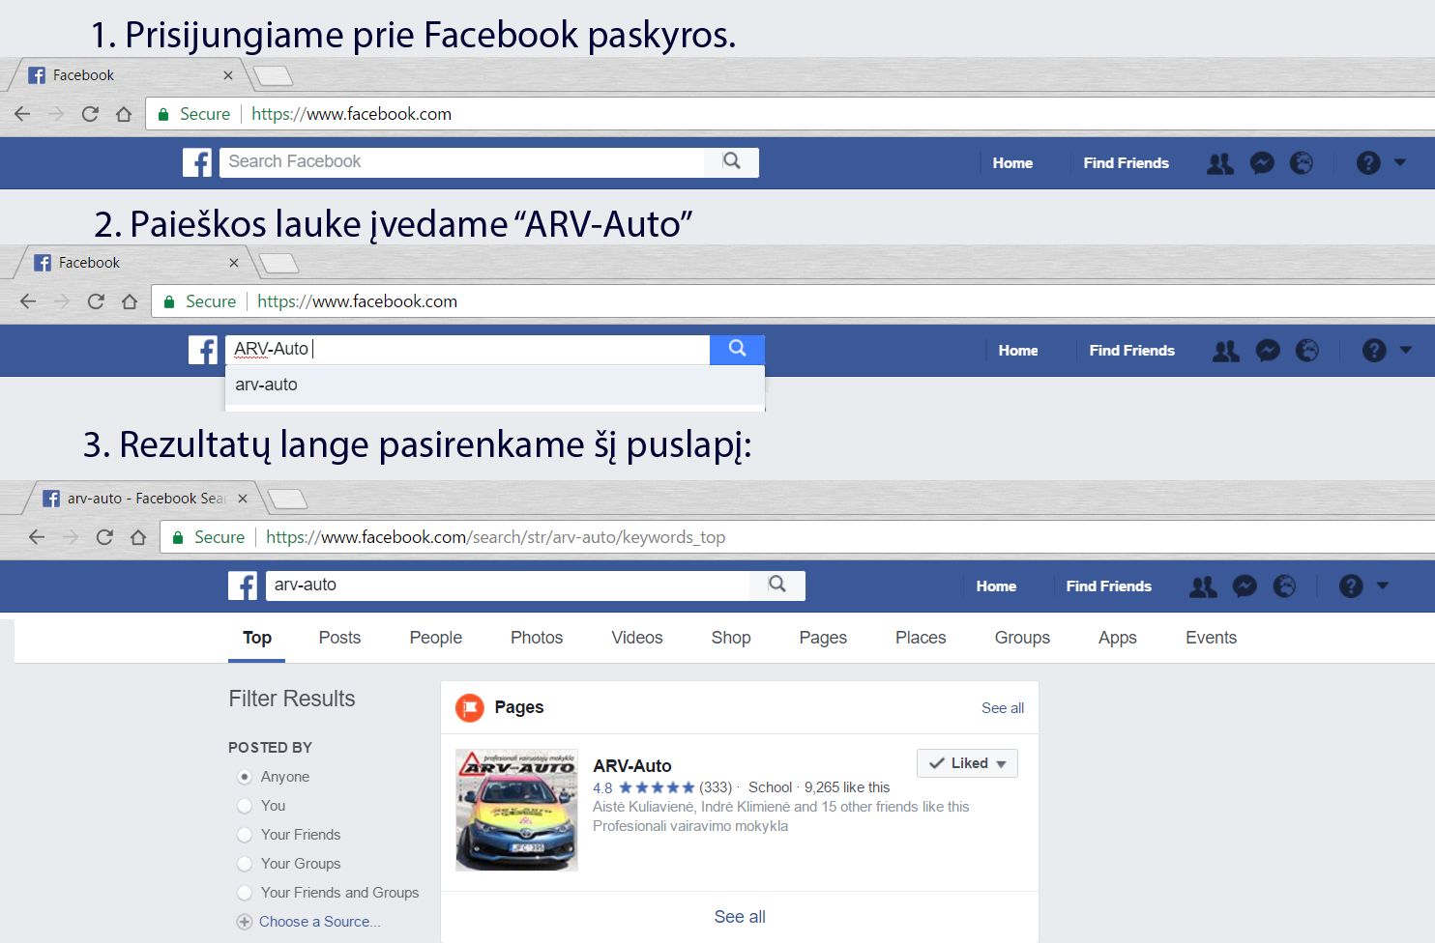Switch to the Apps search tab
This screenshot has height=943, width=1435.
[1117, 638]
